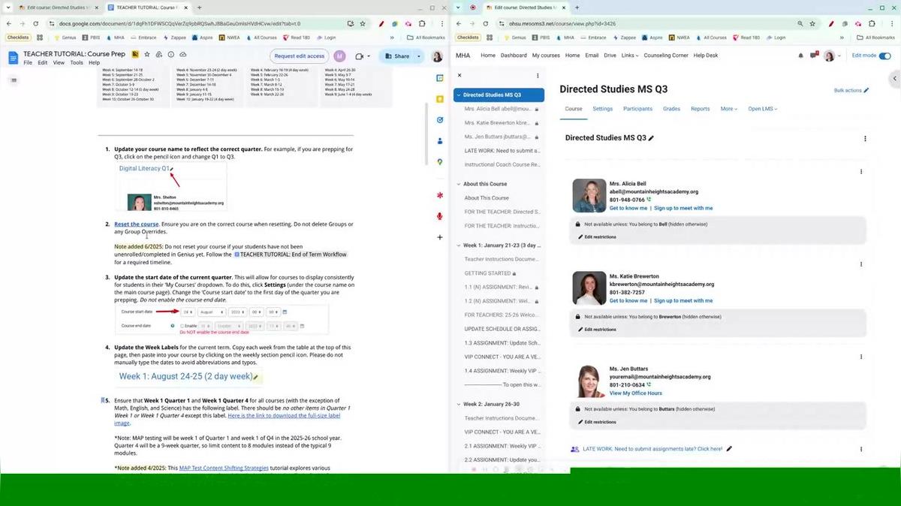Open the course index options kebab menu
901x506 pixels.
[538, 75]
